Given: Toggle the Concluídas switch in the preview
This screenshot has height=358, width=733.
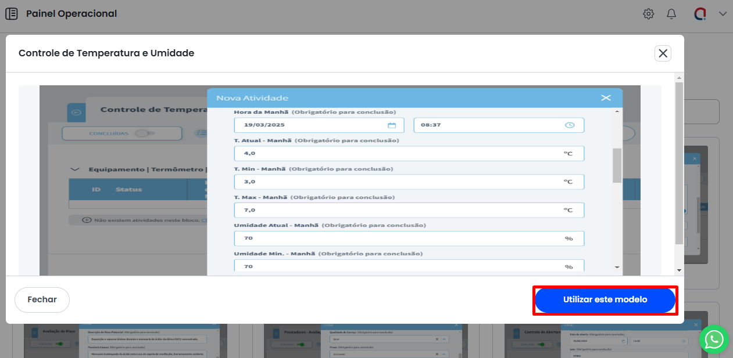Looking at the screenshot, I should point(142,133).
